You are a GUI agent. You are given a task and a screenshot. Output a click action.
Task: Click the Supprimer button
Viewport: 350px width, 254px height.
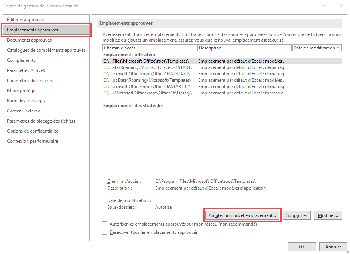[297, 215]
